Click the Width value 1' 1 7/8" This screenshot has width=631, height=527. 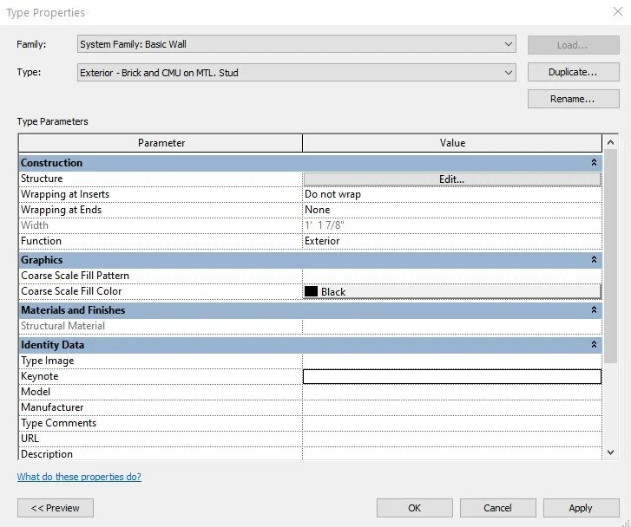tap(325, 225)
